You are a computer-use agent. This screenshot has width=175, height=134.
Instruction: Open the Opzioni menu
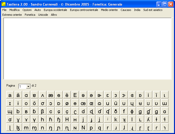[27, 10]
